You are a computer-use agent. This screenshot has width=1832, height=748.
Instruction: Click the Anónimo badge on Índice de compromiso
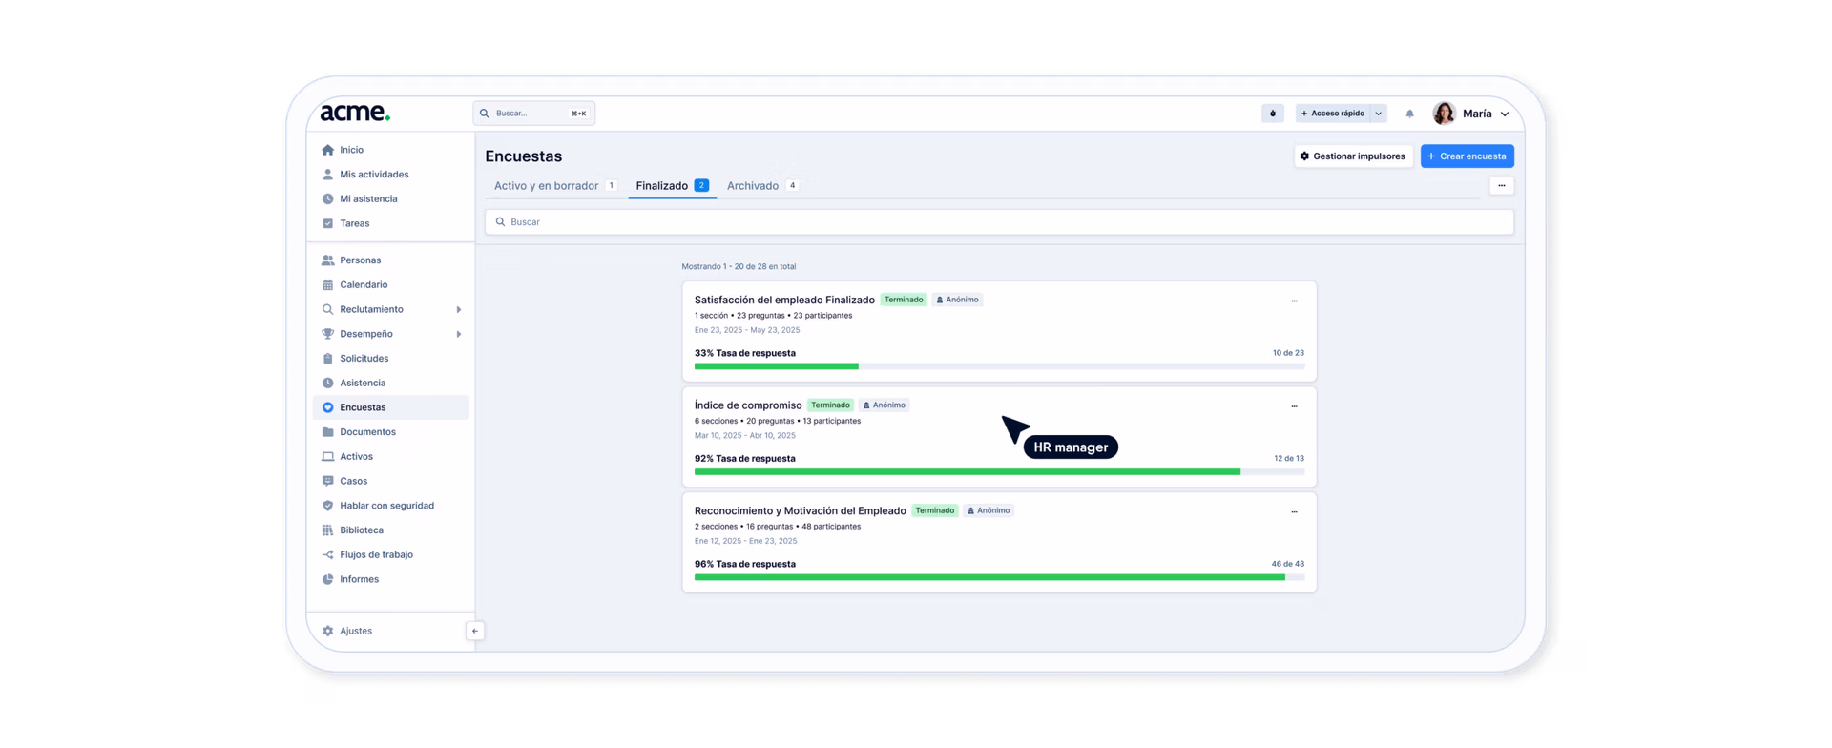[884, 405]
